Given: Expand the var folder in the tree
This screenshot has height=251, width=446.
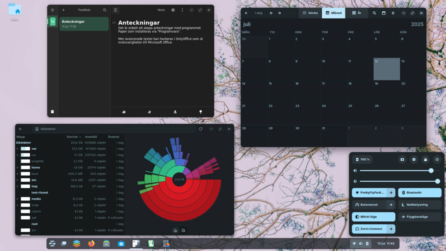Looking at the screenshot, I should (17, 149).
